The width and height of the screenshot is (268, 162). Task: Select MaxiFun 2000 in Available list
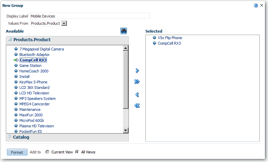[x=31, y=115]
